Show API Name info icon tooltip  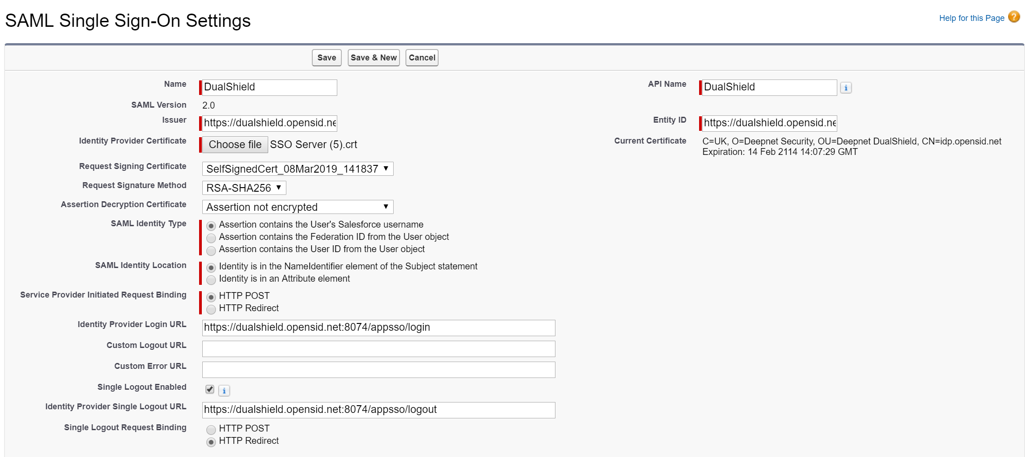pos(845,88)
